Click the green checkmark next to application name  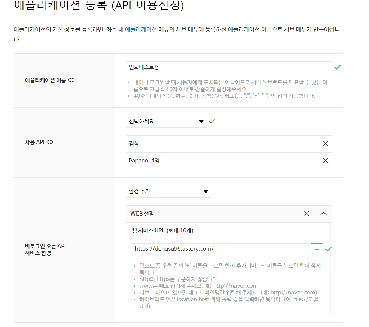[338, 67]
